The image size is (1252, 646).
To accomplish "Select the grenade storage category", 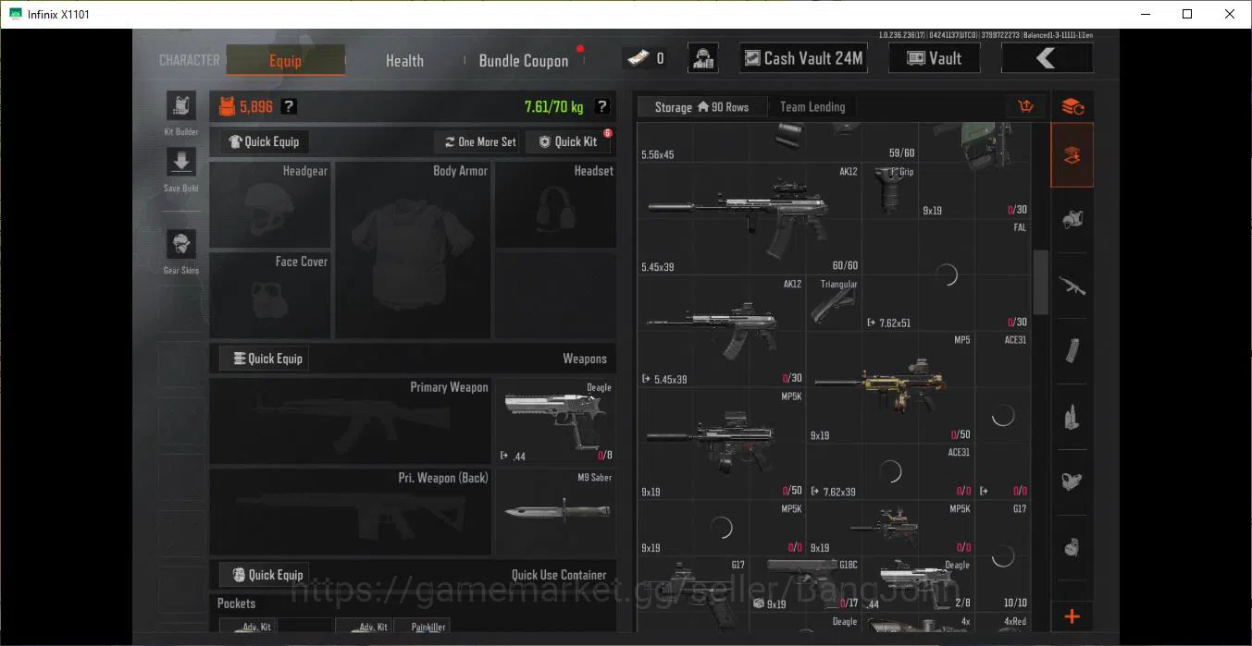I will [1072, 546].
